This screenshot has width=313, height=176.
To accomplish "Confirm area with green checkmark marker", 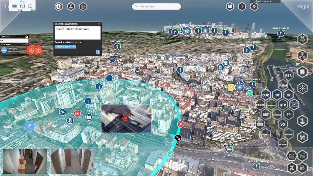I will click(170, 154).
